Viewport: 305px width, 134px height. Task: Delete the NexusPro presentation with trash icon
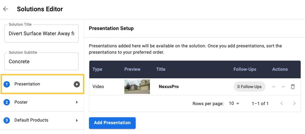pyautogui.click(x=293, y=87)
